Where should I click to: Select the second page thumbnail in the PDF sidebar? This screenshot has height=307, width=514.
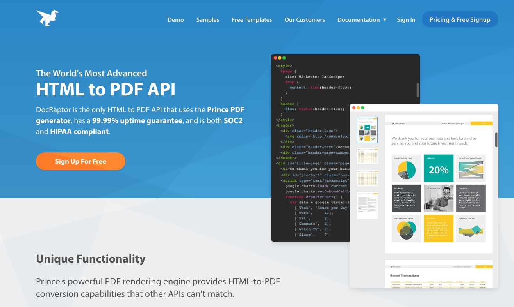(x=367, y=155)
